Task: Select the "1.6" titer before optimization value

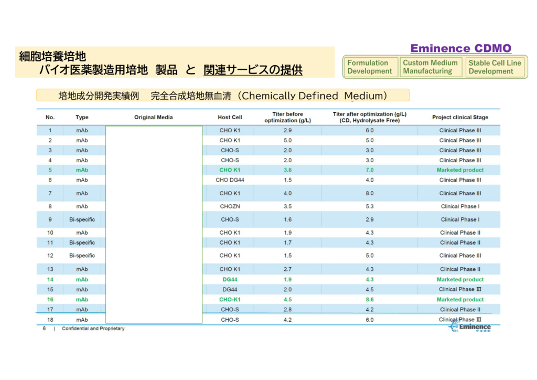Action: [x=288, y=219]
